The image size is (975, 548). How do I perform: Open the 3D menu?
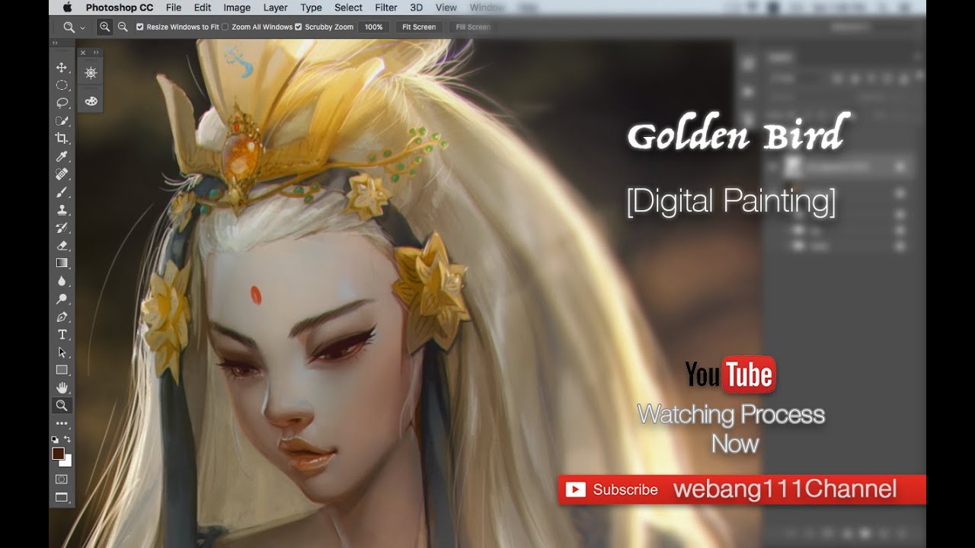point(417,8)
